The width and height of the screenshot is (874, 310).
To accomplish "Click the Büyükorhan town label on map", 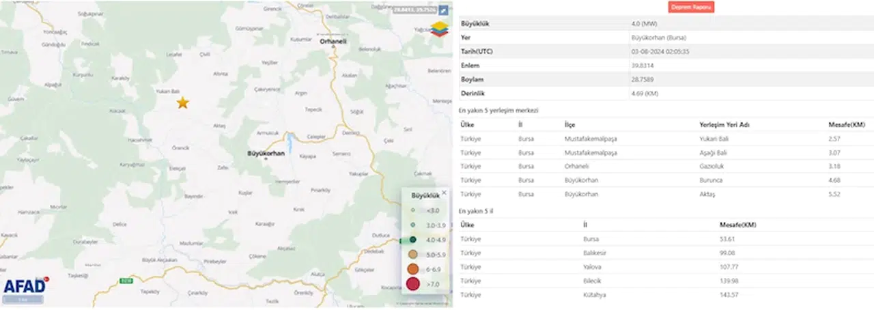I will pyautogui.click(x=266, y=154).
